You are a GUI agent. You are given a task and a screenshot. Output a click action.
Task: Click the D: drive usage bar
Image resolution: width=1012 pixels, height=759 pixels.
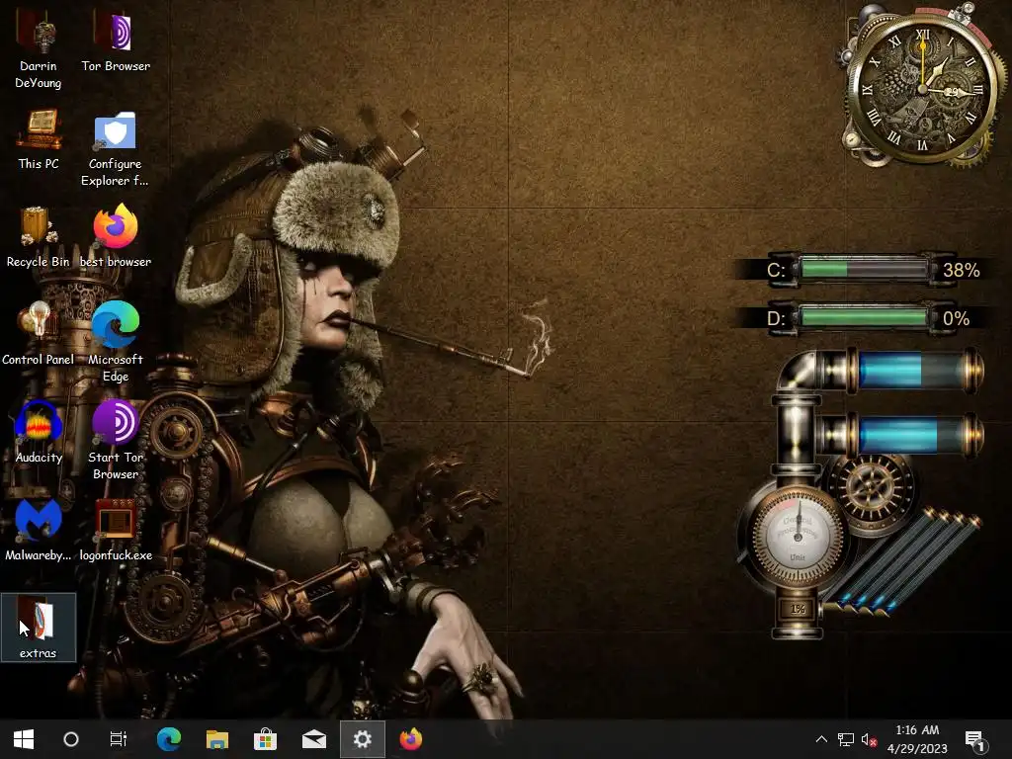863,317
